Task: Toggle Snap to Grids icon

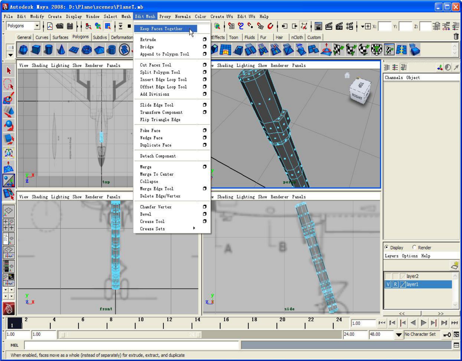Action: pos(231,26)
